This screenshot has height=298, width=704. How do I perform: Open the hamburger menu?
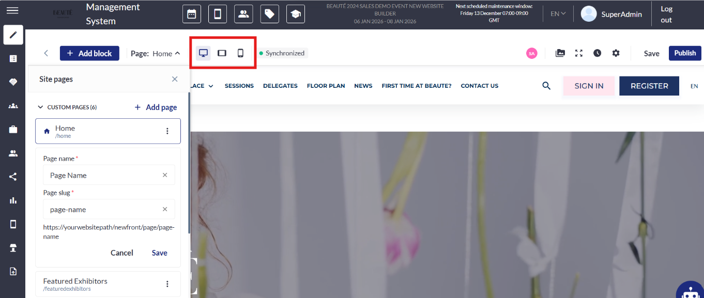click(x=12, y=11)
